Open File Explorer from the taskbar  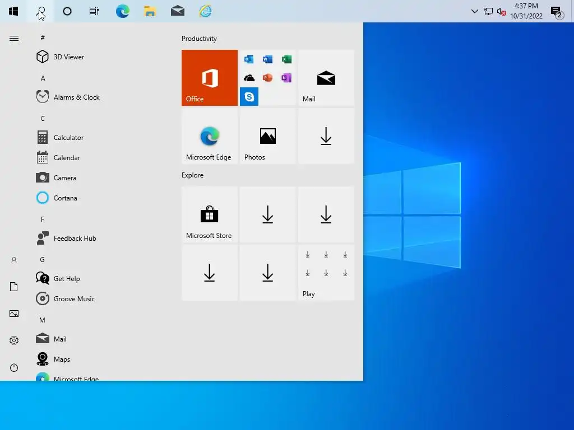click(150, 11)
